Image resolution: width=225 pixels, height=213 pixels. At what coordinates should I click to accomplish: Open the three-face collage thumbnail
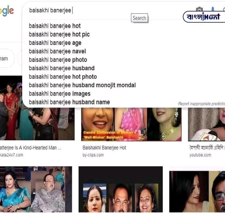121,189
